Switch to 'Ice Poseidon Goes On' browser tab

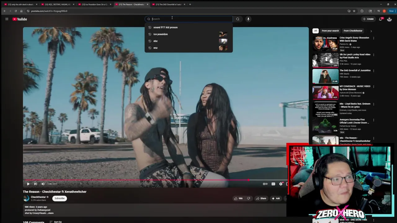coord(94,4)
